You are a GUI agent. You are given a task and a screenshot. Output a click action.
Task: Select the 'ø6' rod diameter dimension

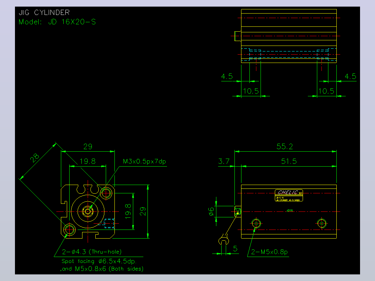click(x=211, y=211)
